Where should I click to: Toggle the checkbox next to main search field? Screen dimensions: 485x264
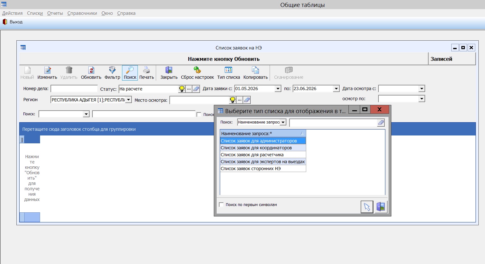coord(199,115)
